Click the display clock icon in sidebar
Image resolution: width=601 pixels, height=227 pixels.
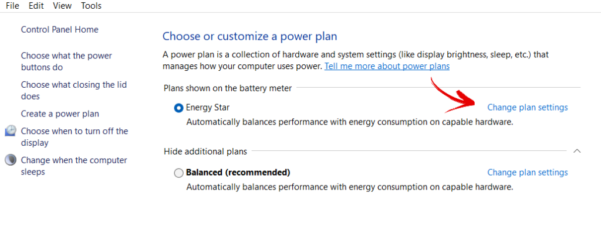pyautogui.click(x=11, y=130)
